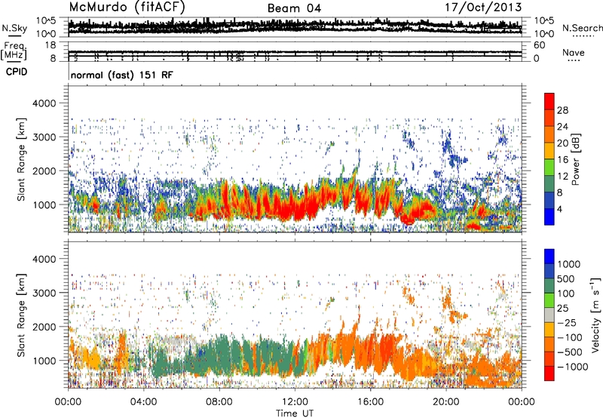
Task: Click the 'Power [dB]' colorbar label
Action: click(x=576, y=159)
